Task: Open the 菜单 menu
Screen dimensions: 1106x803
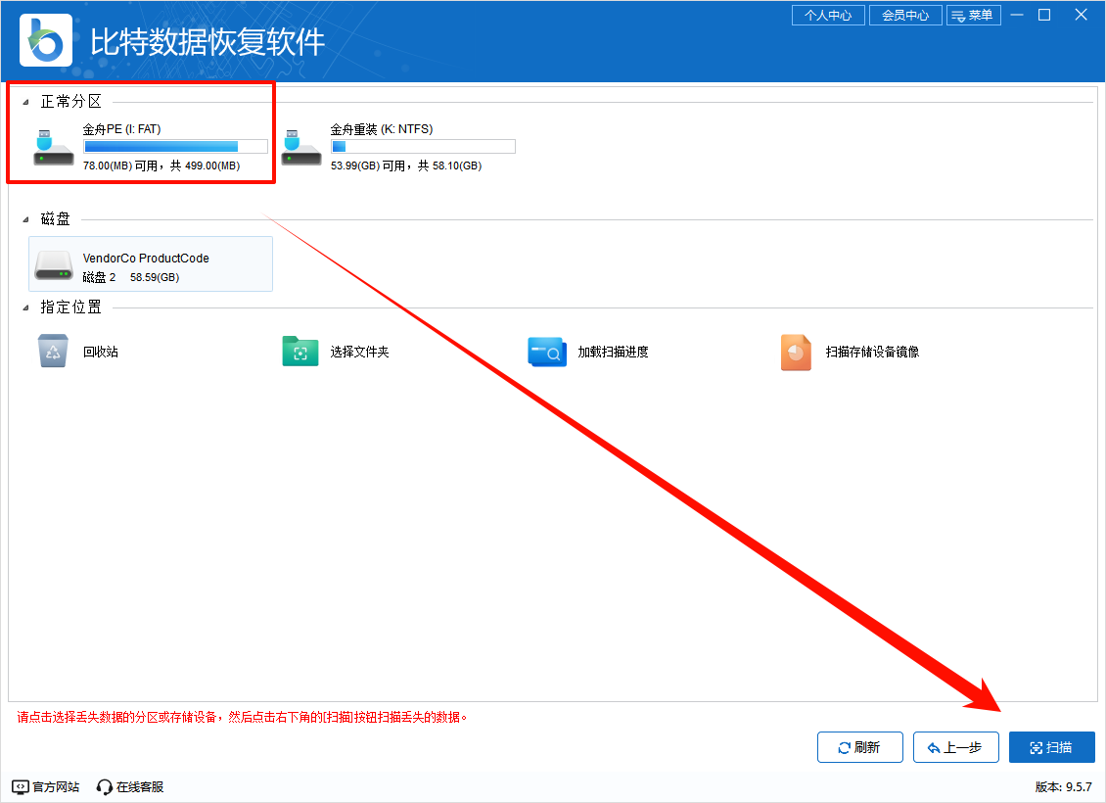Action: (x=974, y=15)
